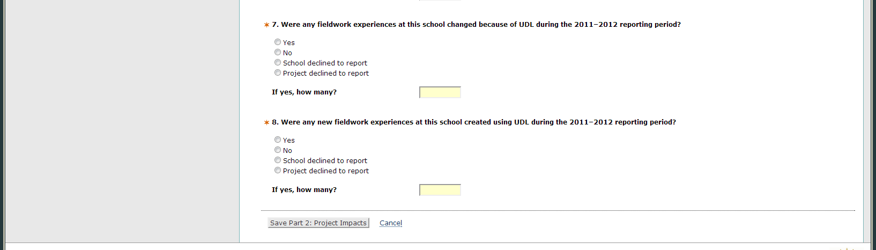The image size is (876, 250).
Task: Choose No for question 7
Action: pyautogui.click(x=278, y=52)
